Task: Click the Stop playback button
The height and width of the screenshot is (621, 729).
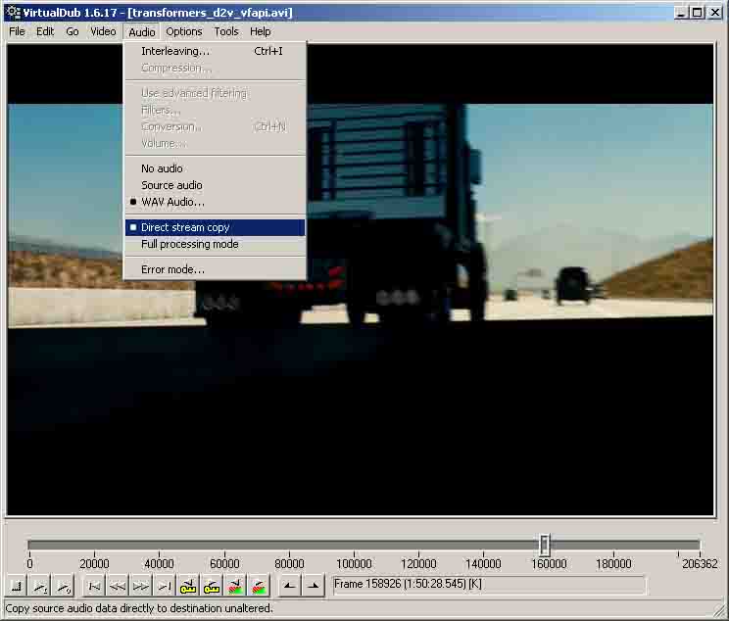Action: (17, 586)
